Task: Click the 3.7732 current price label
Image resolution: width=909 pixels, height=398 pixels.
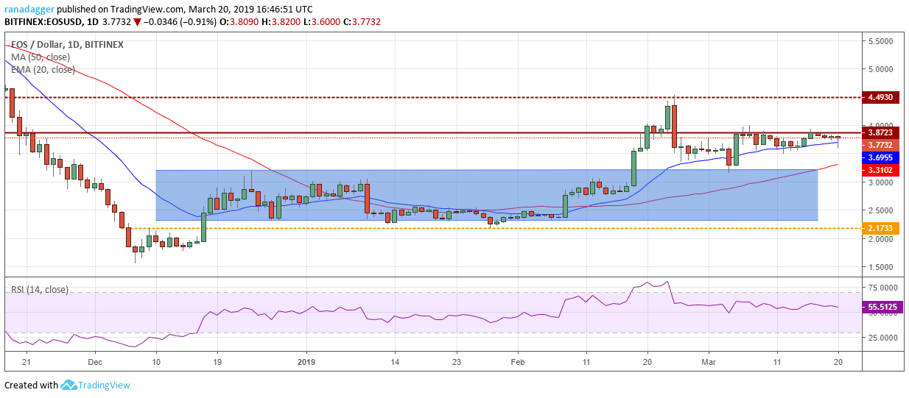Action: click(x=880, y=145)
